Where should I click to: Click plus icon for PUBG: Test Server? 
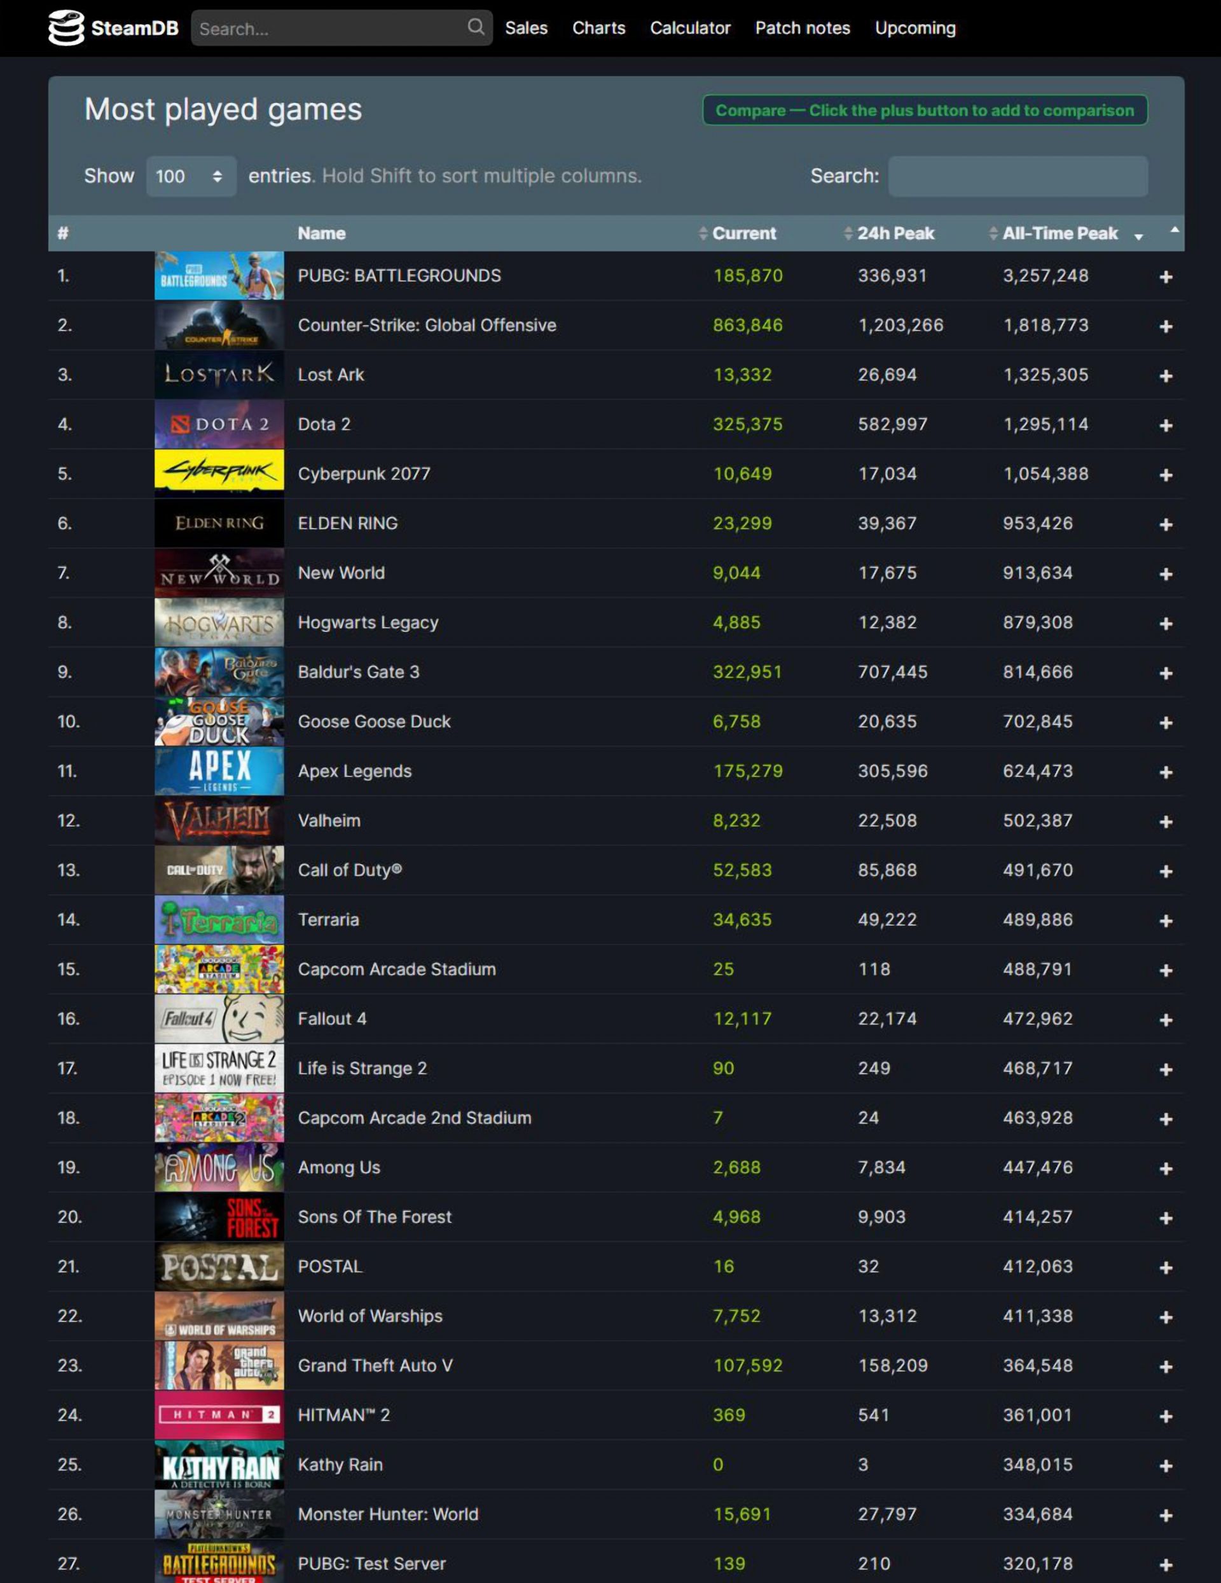point(1165,1565)
